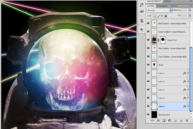Hide the Line 3 layer
The height and width of the screenshot is (129, 193).
point(148,90)
